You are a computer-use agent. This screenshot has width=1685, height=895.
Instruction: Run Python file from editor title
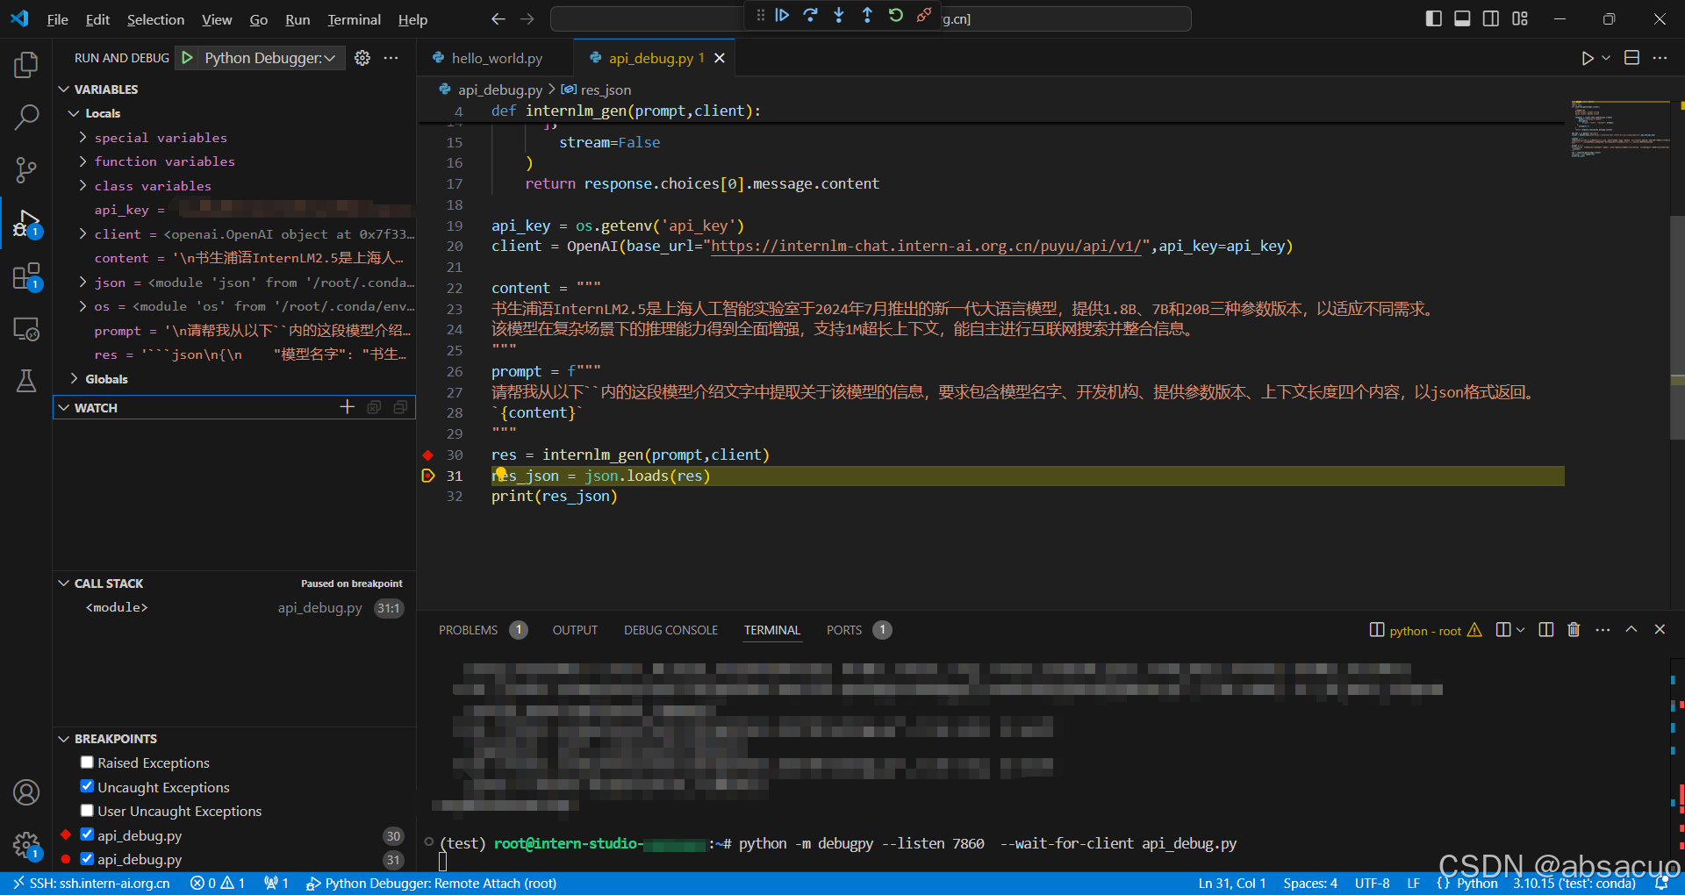click(1587, 58)
